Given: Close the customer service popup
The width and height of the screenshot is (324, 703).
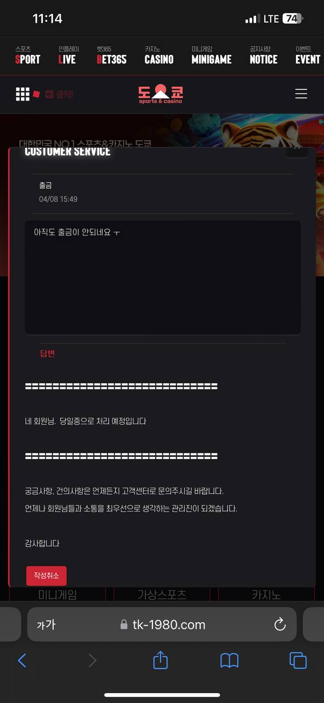Looking at the screenshot, I should 297,149.
